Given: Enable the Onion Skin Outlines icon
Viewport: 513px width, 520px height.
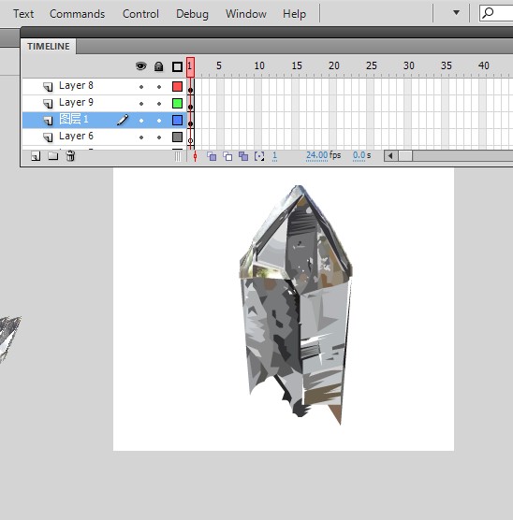Looking at the screenshot, I should [227, 156].
